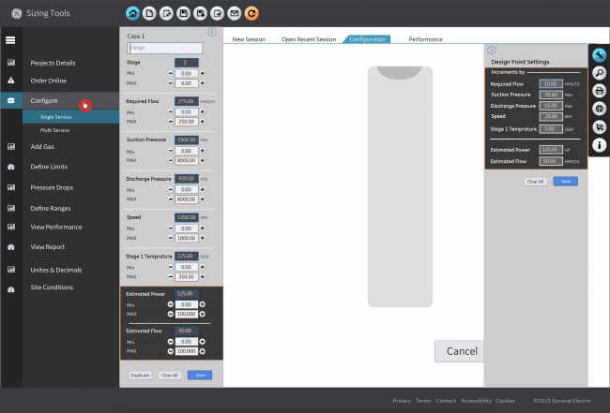The height and width of the screenshot is (413, 610).
Task: Click the envelope mail icon in toolbar
Action: click(x=235, y=13)
